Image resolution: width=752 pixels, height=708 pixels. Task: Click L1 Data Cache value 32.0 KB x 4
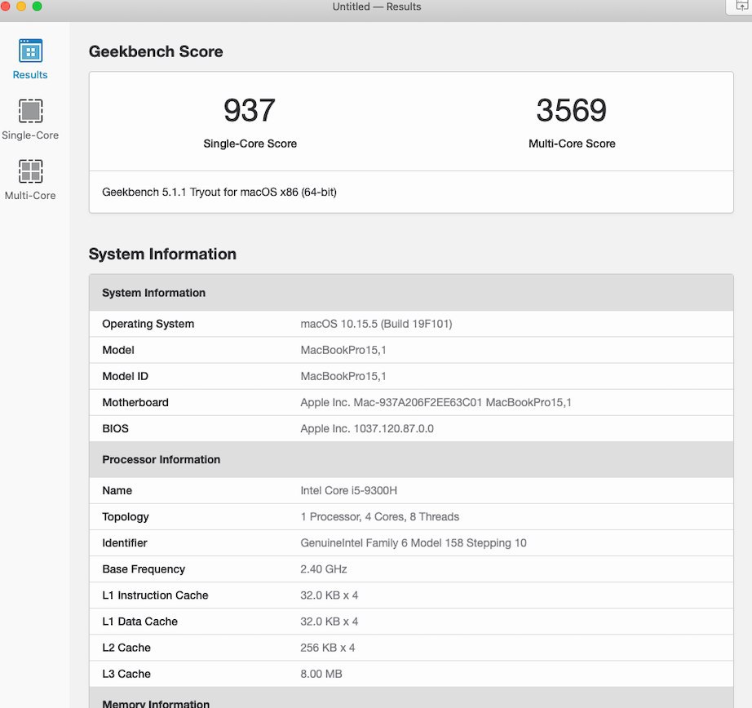329,622
